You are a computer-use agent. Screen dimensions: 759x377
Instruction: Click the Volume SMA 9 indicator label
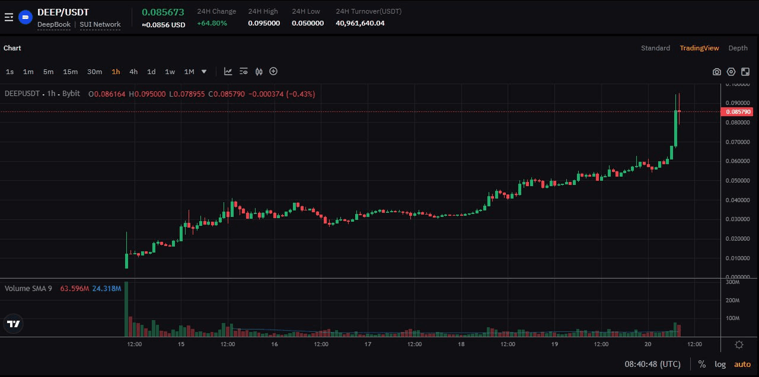pos(28,288)
